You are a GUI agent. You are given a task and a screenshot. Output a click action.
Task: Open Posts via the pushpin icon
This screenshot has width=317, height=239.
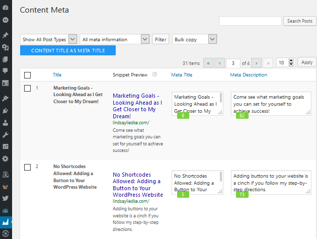click(6, 35)
